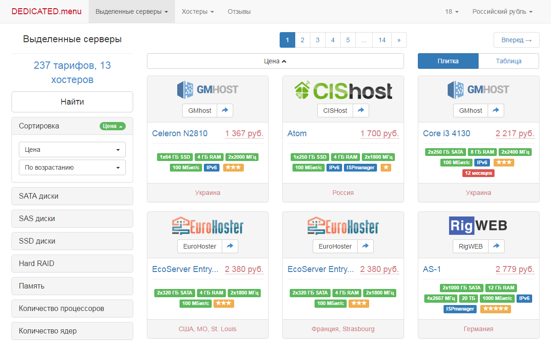Expand the Количество процессоров filter

coord(72,309)
